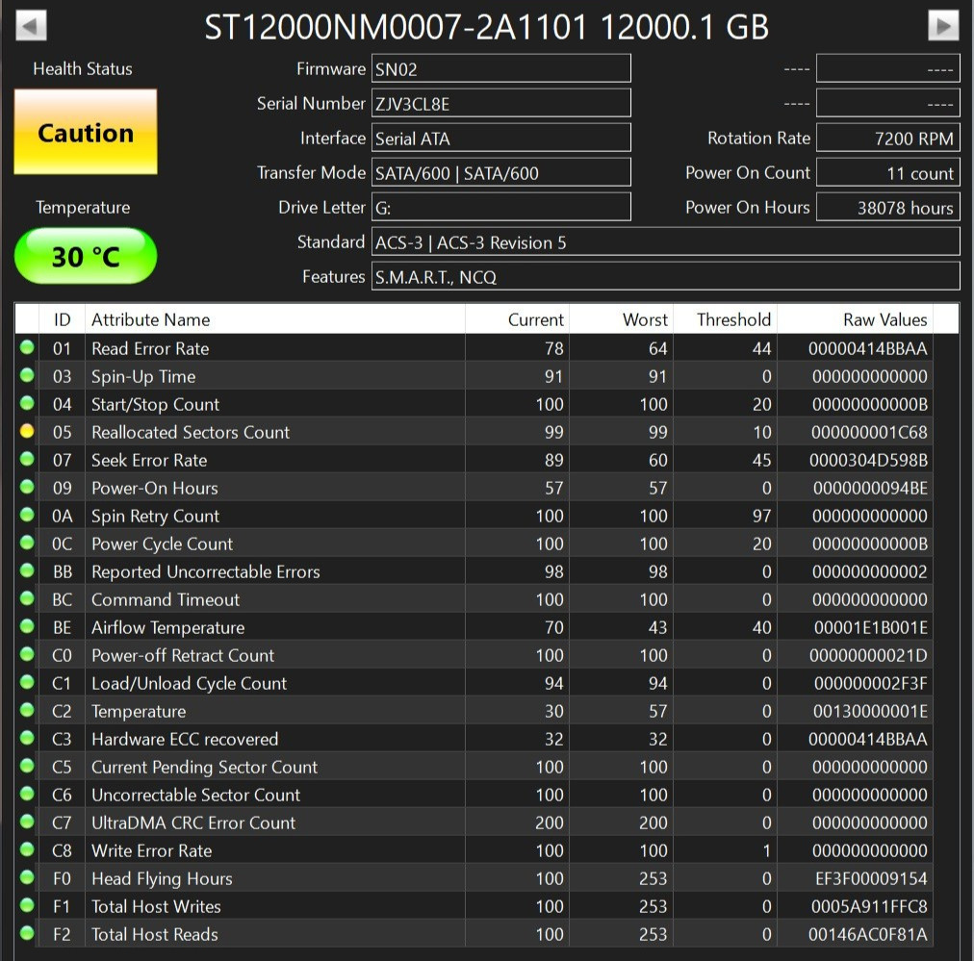
Task: Select the Serial Number field ZJV3CL8E
Action: click(501, 103)
